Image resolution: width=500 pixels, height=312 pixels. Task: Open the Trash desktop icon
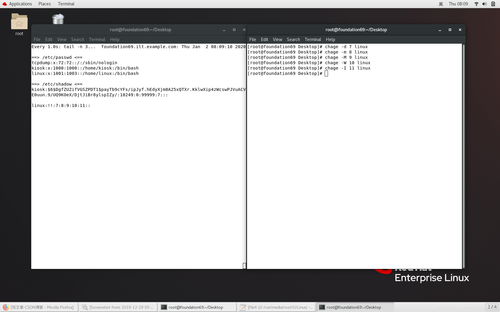pos(58,19)
